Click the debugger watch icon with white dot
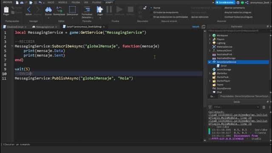Screen dimensions: 272x153 pyautogui.click(x=144, y=8)
